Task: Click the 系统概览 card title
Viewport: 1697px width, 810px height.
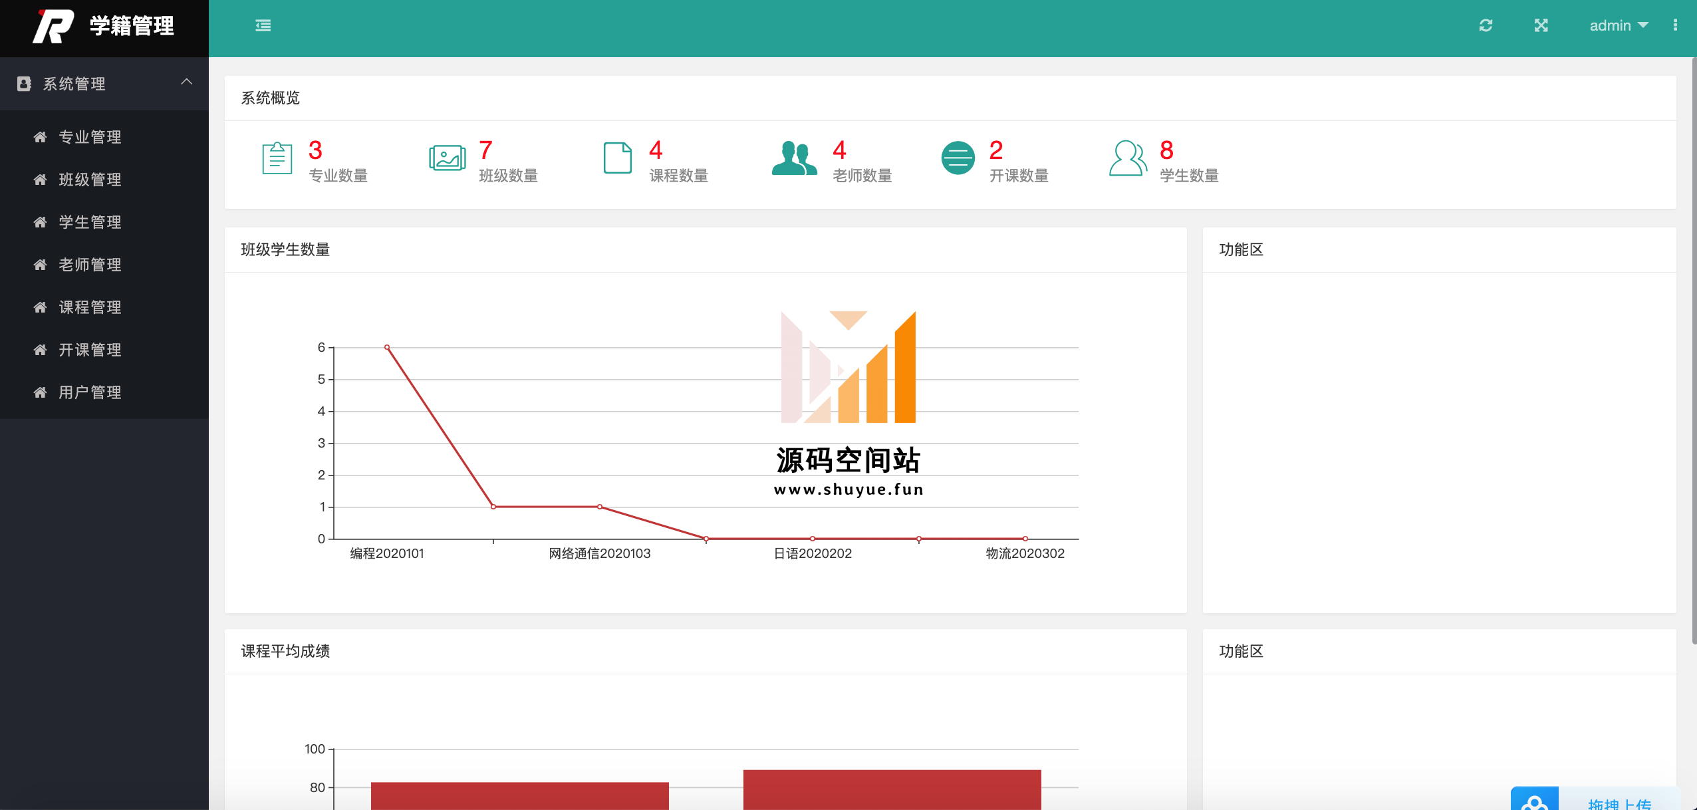Action: (x=271, y=98)
